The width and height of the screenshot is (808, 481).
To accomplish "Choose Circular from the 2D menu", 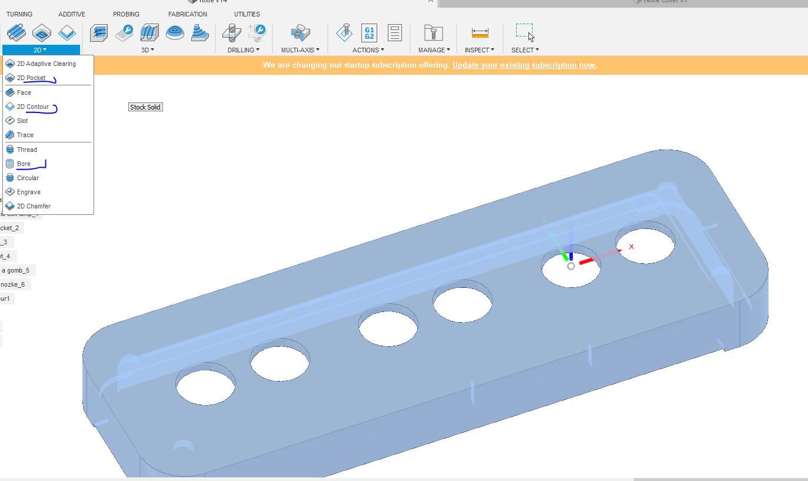I will (x=48, y=178).
